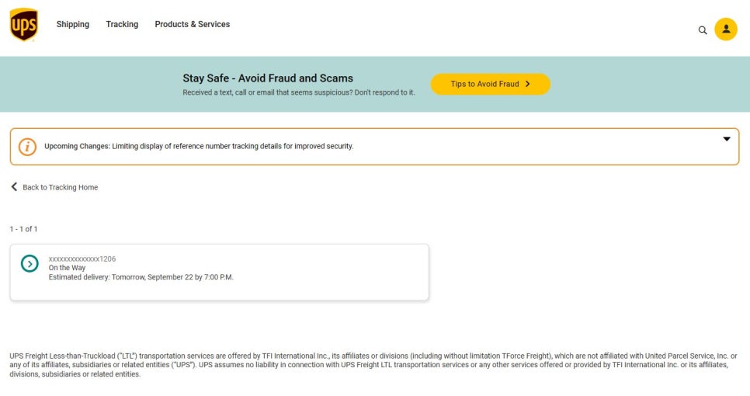750x396 pixels.
Task: Expand the Upcoming Changes notice arrow
Action: click(727, 139)
